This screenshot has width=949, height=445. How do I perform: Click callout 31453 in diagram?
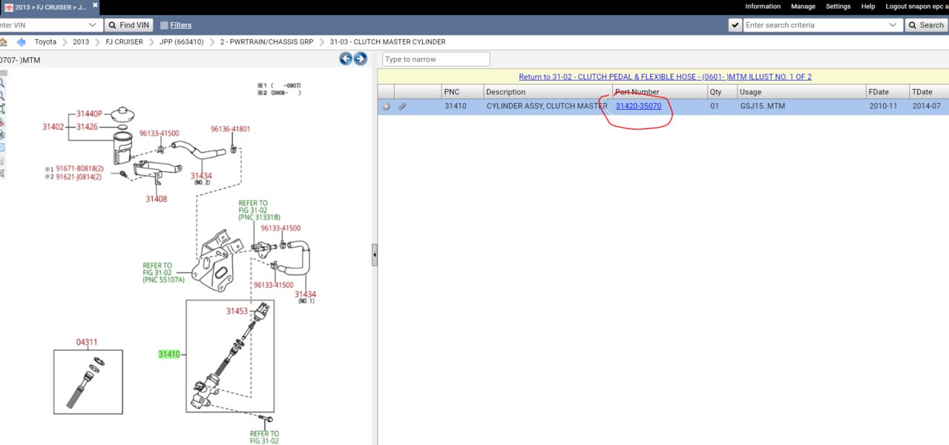(238, 311)
